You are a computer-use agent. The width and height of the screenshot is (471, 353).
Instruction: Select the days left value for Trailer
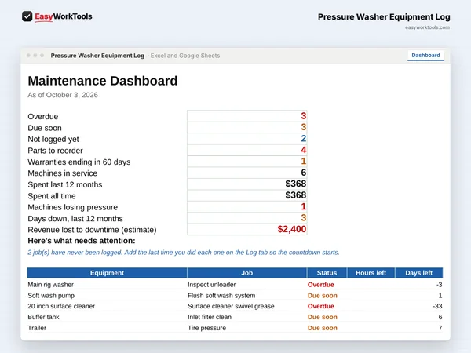tap(419, 328)
